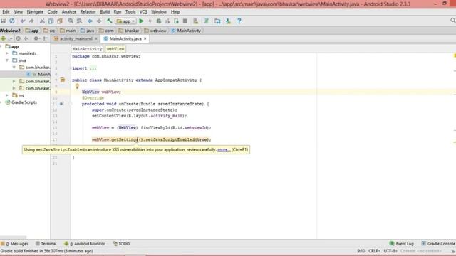Open the Navigate menu
Screen dimensions: 456x256
pyautogui.click(x=35, y=12)
